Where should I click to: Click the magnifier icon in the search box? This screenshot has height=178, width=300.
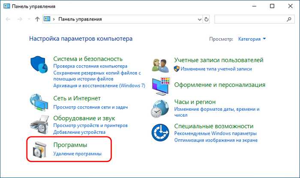pos(289,19)
